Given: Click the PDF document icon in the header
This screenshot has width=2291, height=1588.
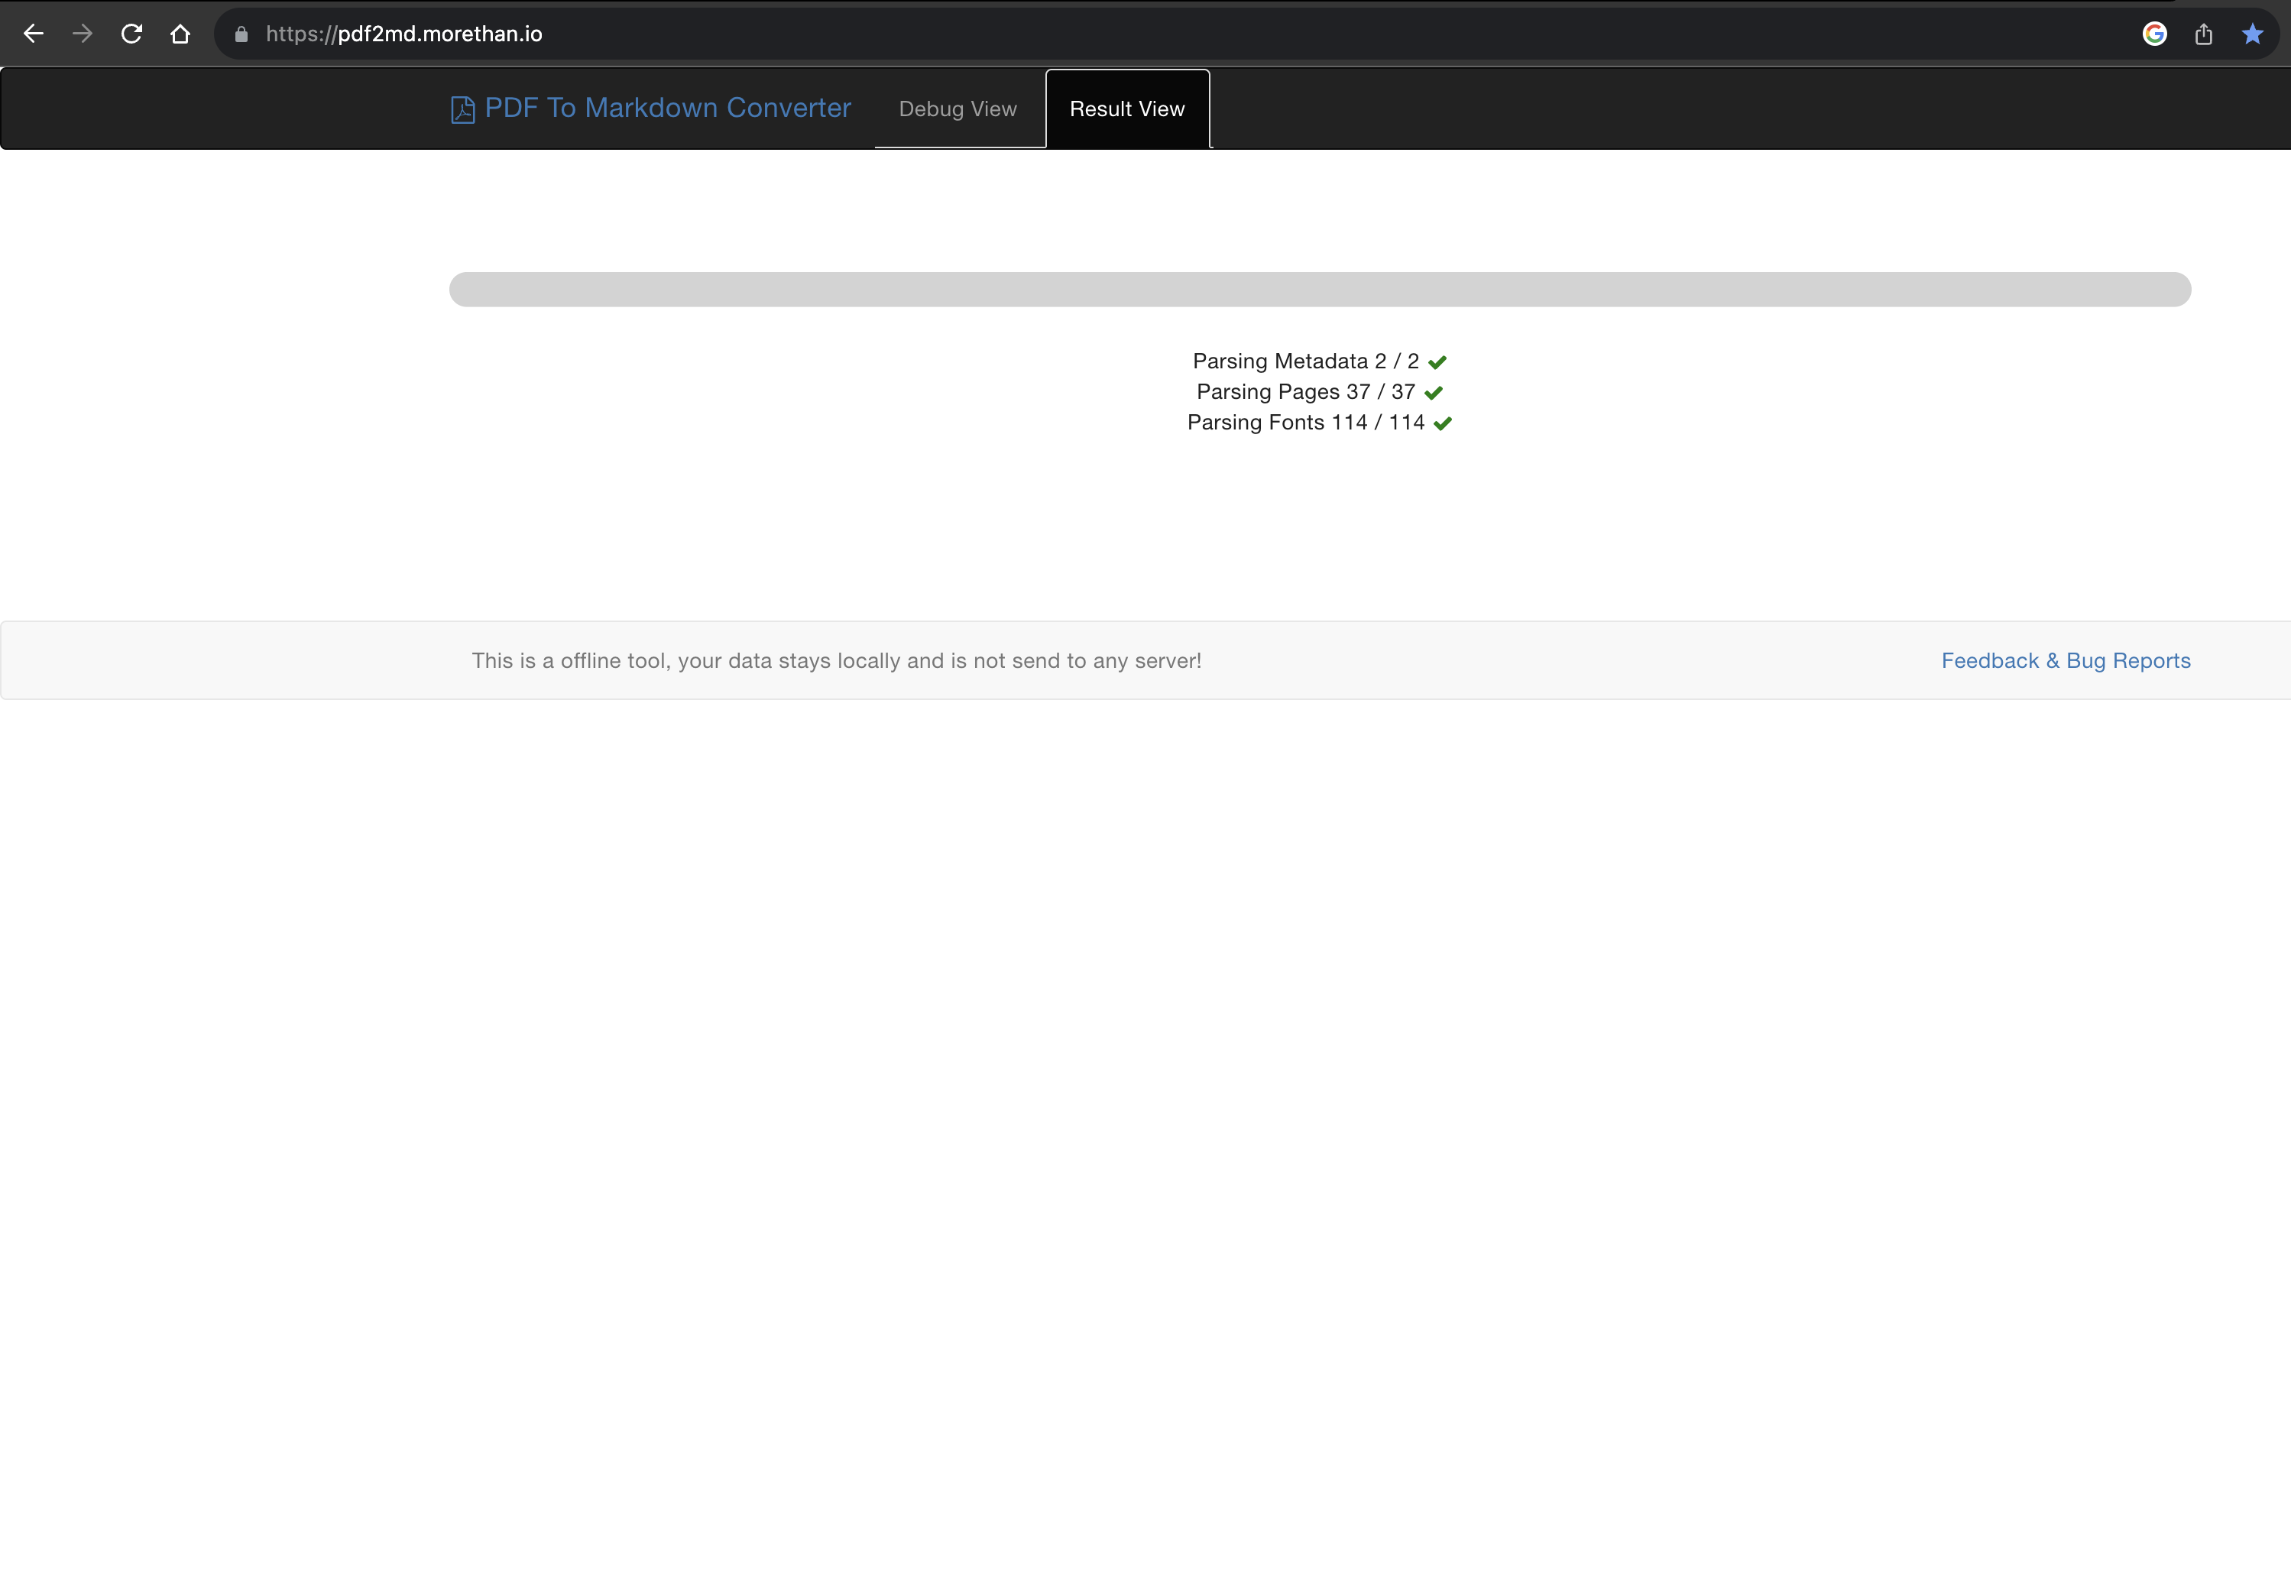Looking at the screenshot, I should [462, 109].
